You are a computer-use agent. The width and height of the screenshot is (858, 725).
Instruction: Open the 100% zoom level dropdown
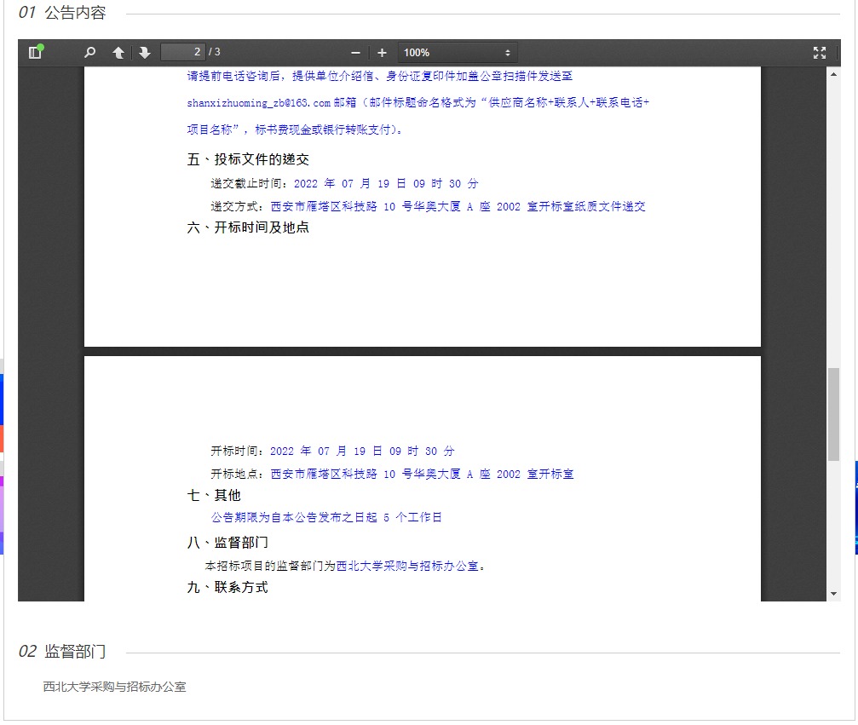coord(458,53)
